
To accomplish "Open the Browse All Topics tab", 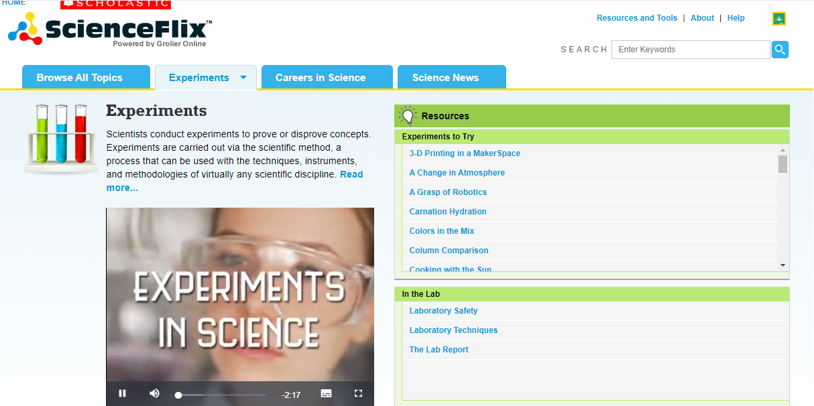I will coord(86,77).
